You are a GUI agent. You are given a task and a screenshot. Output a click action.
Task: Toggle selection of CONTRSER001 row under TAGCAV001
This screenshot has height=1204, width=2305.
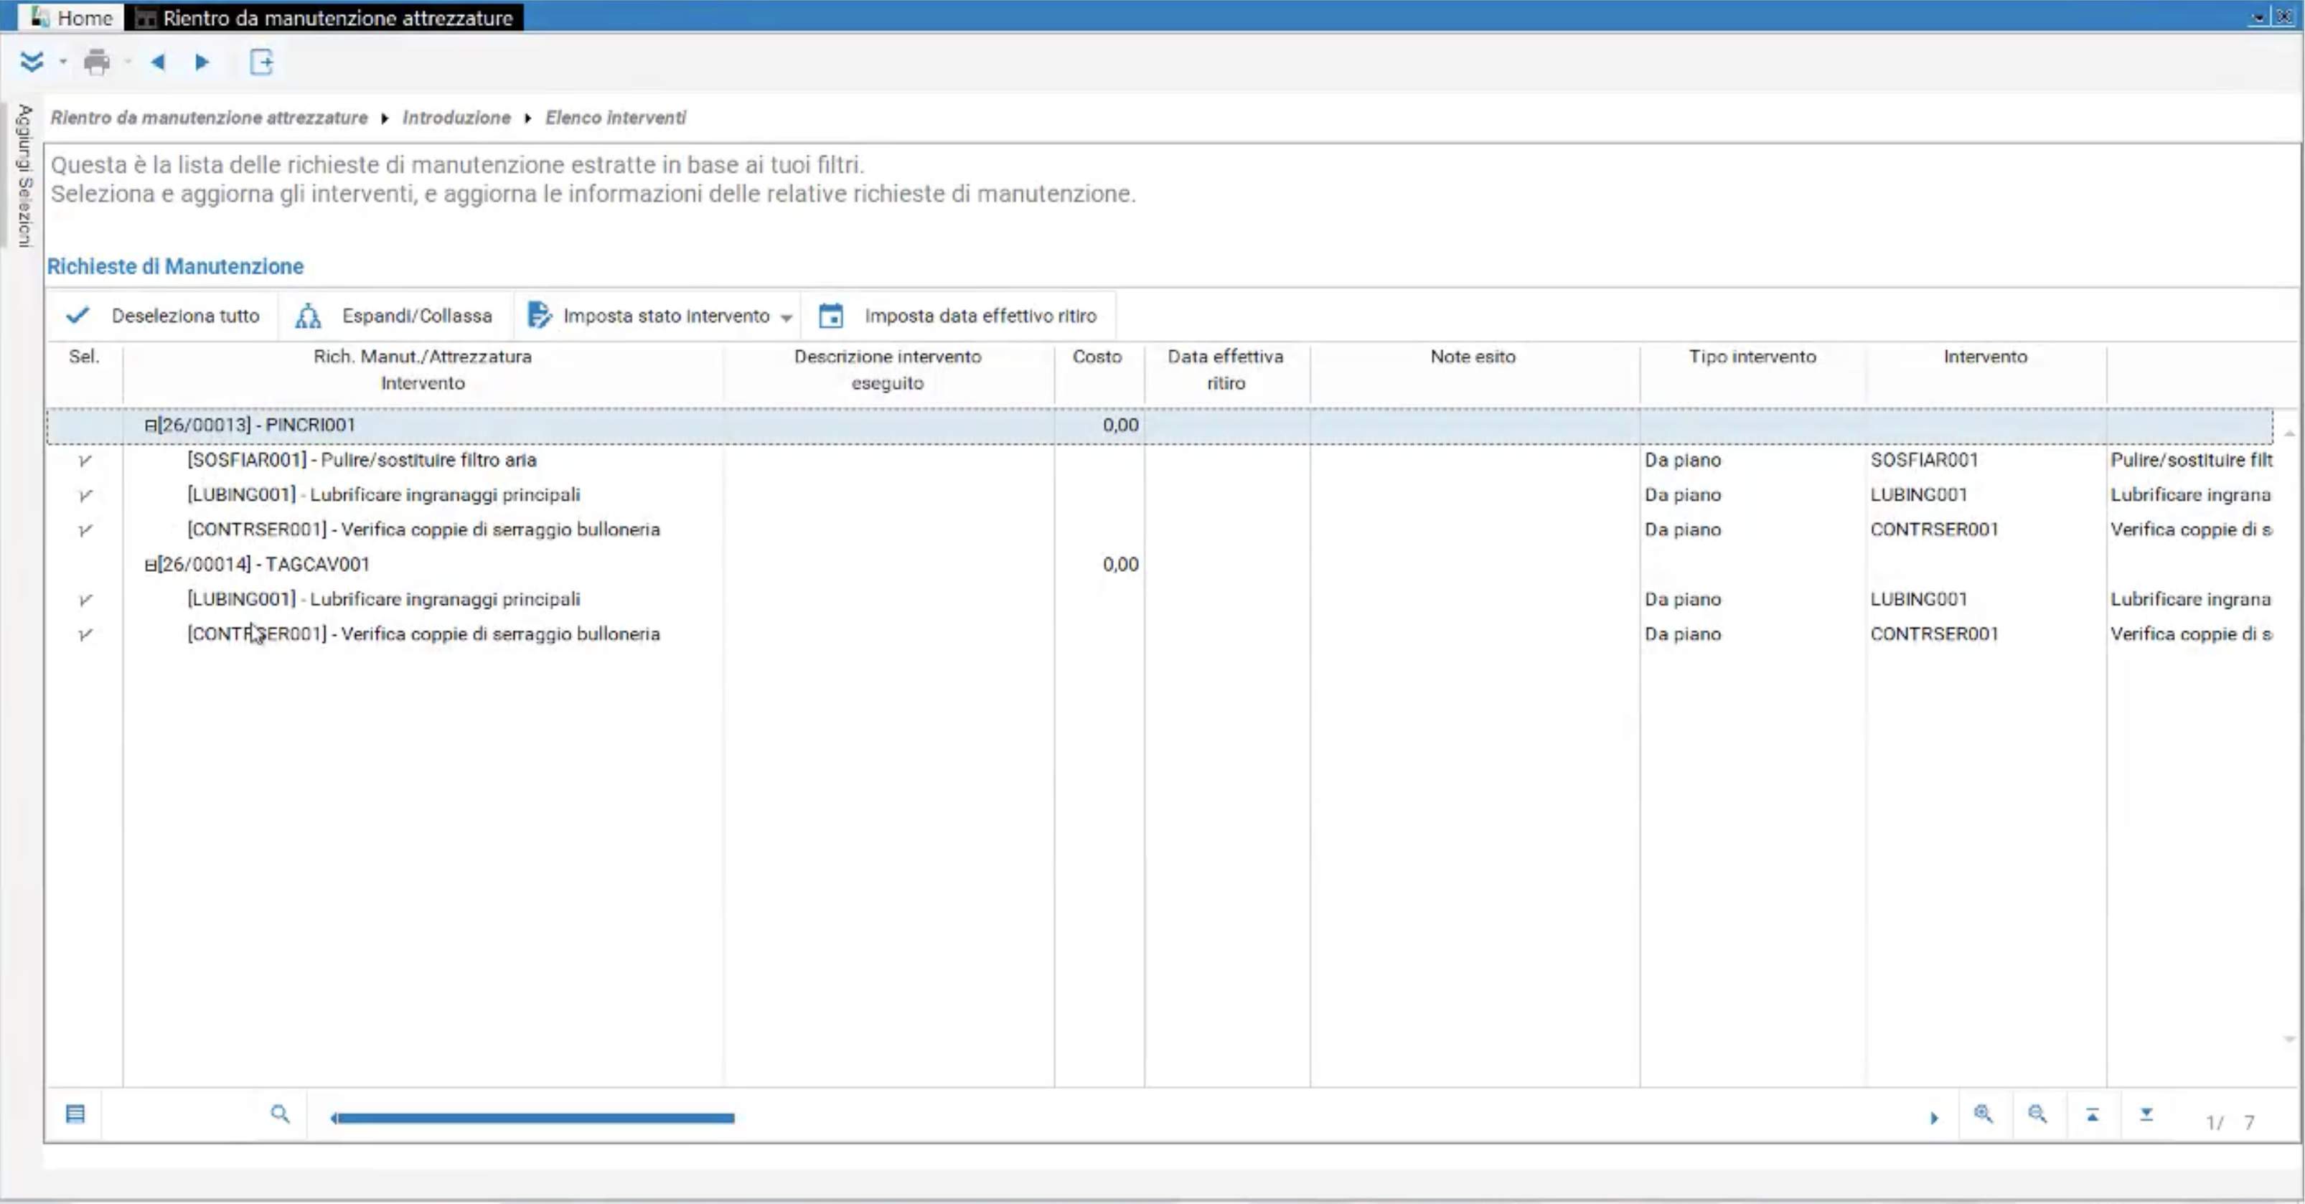[85, 635]
